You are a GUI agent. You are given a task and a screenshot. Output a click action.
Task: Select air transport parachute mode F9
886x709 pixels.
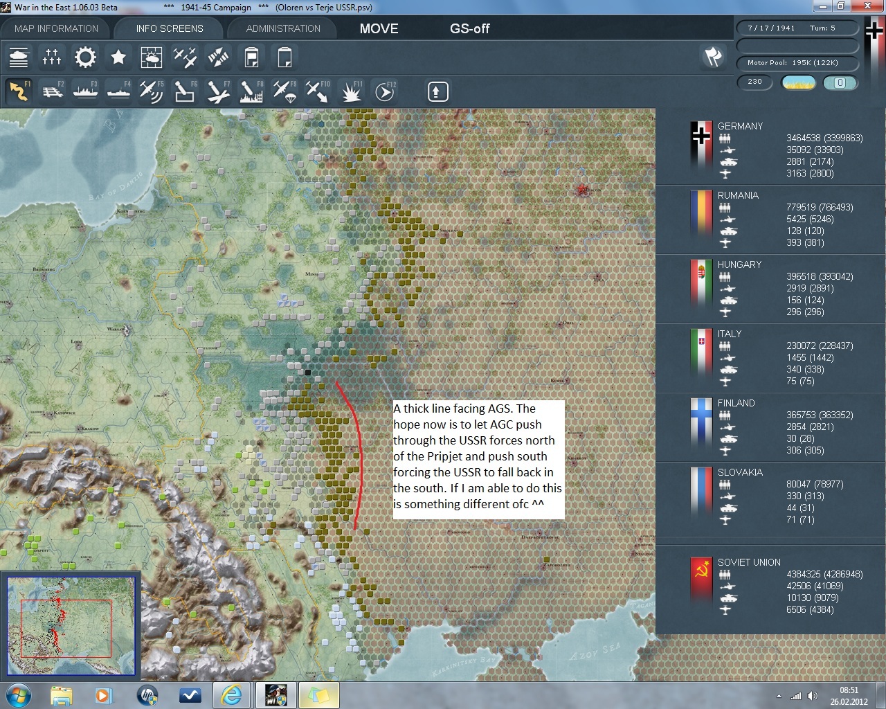(284, 91)
